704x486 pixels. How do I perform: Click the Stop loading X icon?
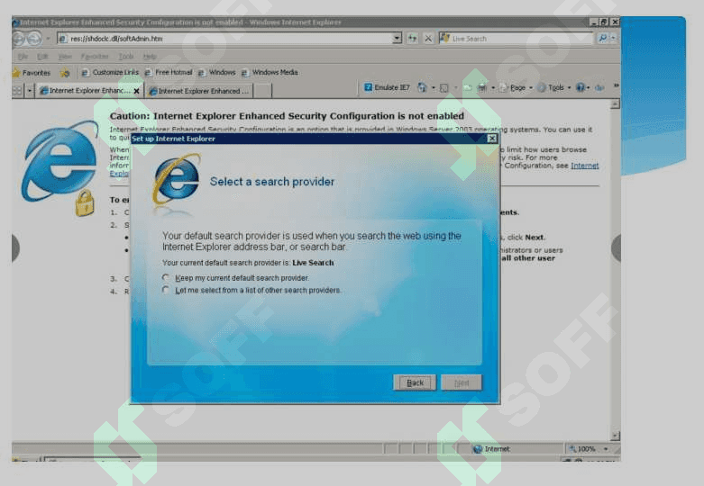(428, 39)
